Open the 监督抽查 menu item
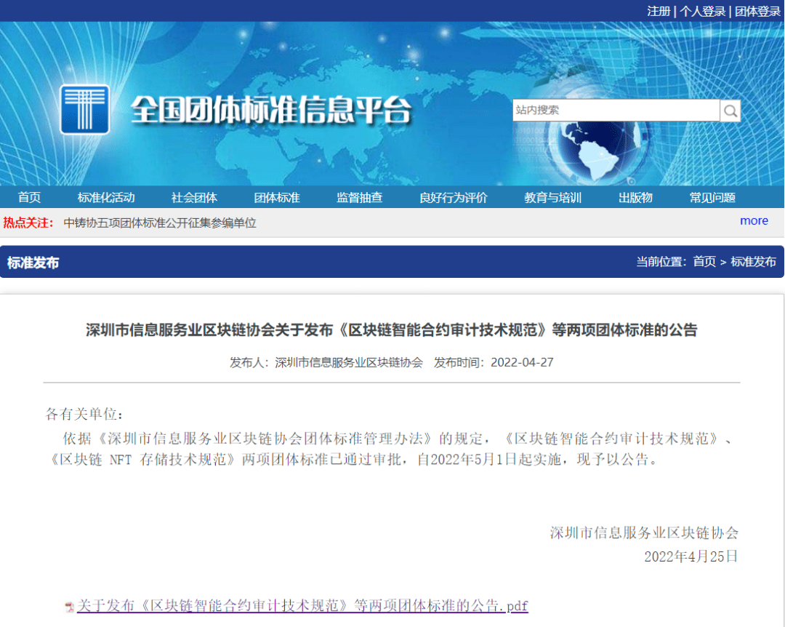Screen dimensions: 785x627 click(x=360, y=197)
